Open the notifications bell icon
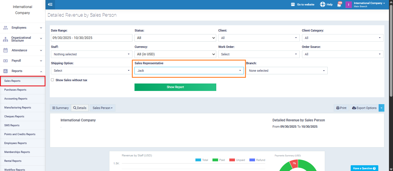393x171 pixels. click(339, 5)
